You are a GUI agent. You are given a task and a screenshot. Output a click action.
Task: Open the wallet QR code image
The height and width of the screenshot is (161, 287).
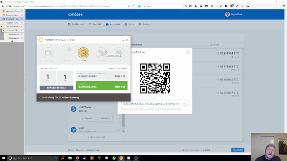155,79
